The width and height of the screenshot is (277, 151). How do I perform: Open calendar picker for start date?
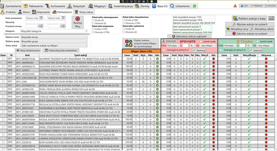click(x=41, y=18)
